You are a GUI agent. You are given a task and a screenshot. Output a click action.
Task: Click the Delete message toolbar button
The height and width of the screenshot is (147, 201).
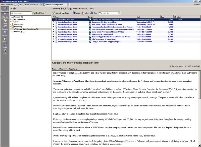(66, 13)
